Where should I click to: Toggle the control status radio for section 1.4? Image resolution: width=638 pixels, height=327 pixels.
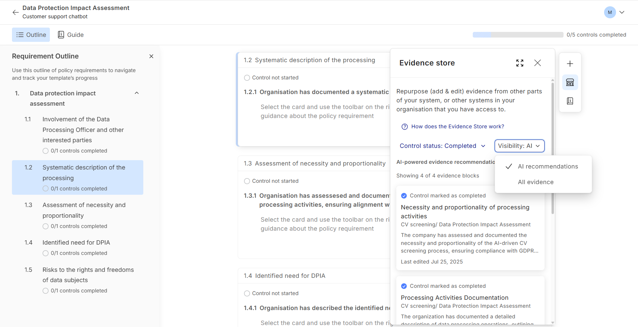click(247, 293)
